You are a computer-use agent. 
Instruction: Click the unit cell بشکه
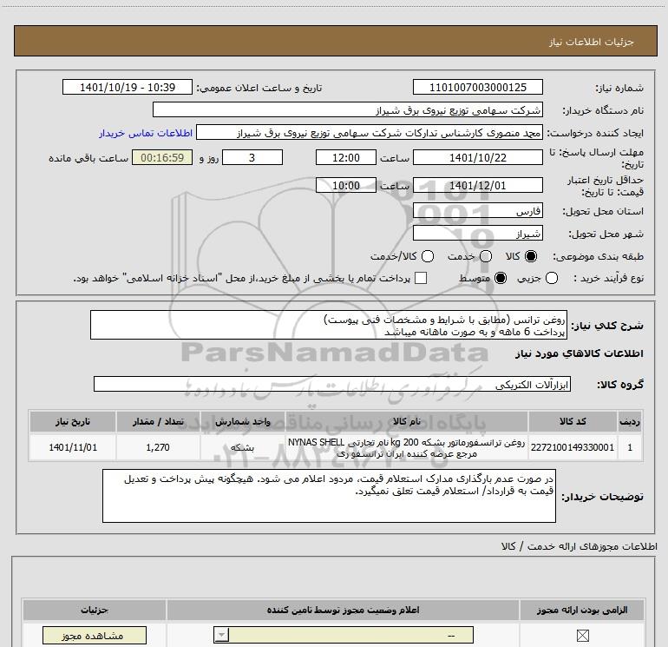[x=242, y=447]
